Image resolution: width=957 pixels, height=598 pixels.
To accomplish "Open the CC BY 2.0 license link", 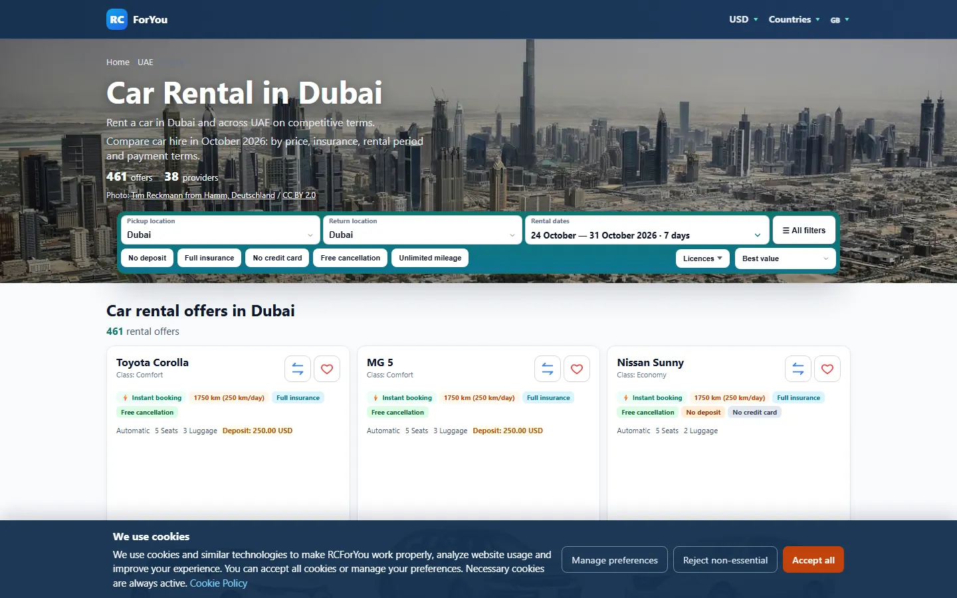I will 299,195.
